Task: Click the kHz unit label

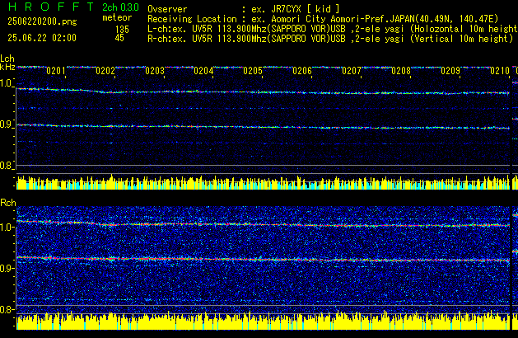Action: (7, 67)
